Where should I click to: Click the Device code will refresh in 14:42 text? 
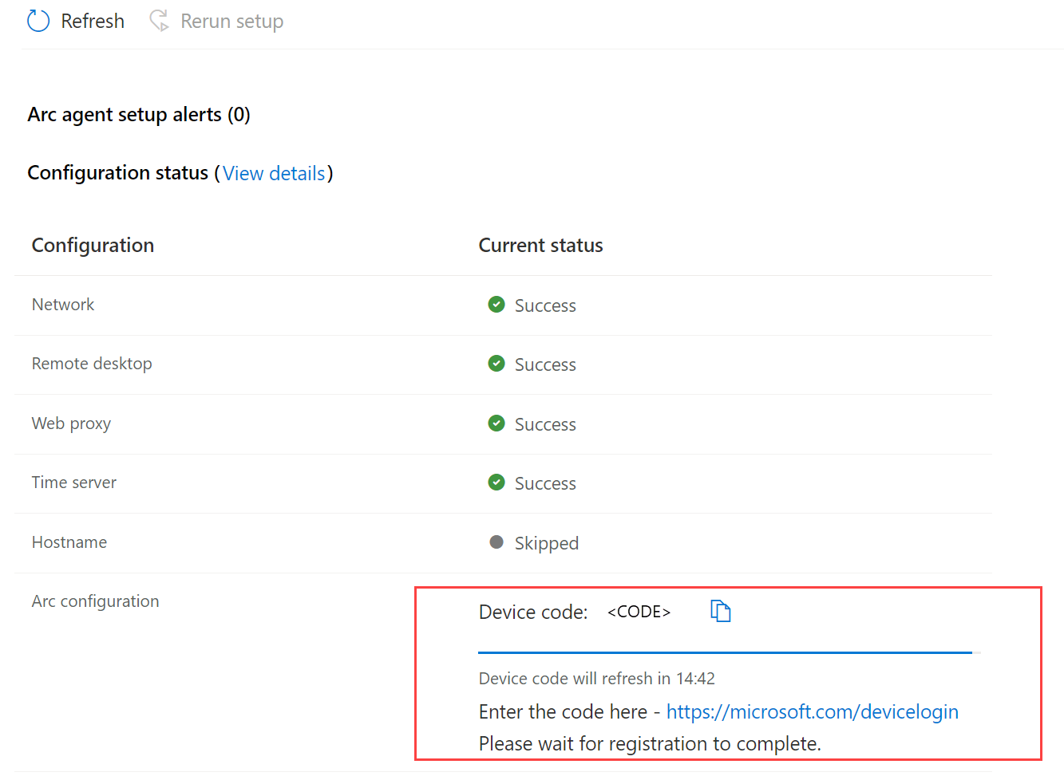coord(597,679)
